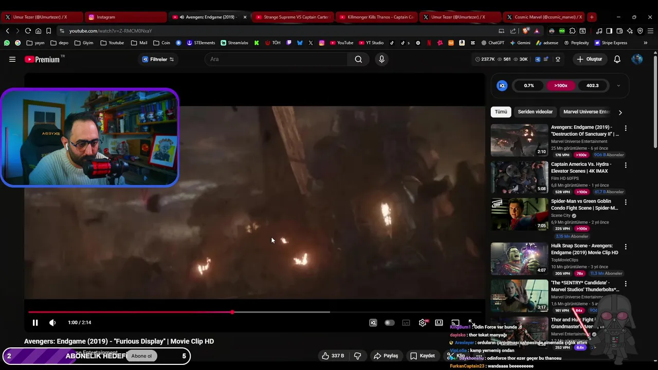This screenshot has width=658, height=370.
Task: Click the address bar URL
Action: click(x=111, y=31)
